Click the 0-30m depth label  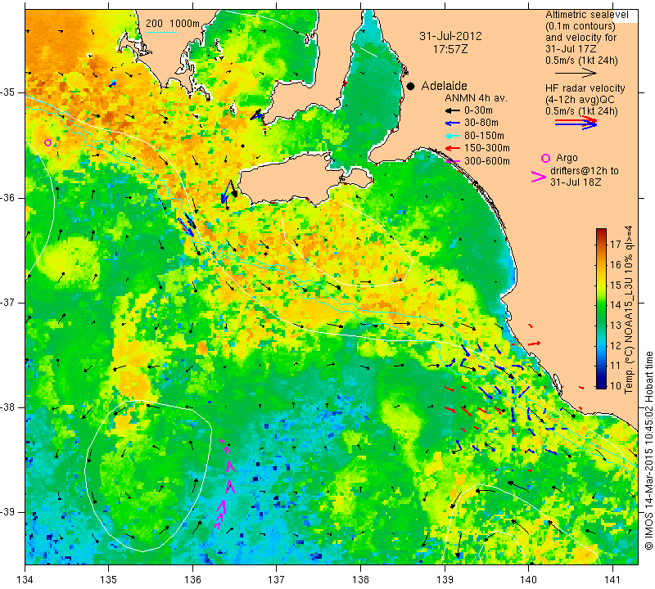pos(478,110)
